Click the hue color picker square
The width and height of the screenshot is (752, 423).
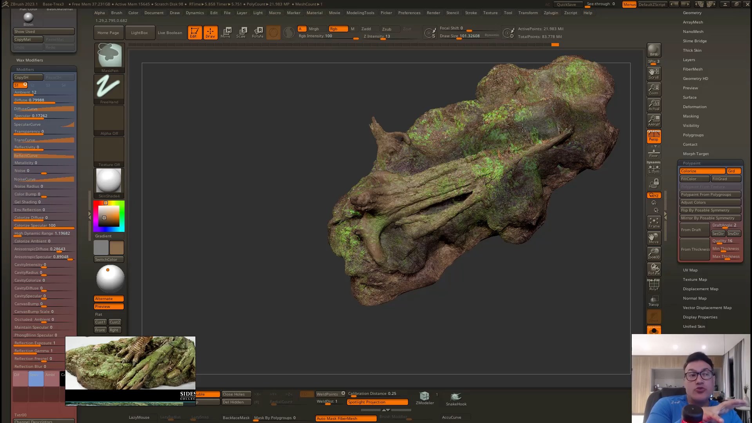pyautogui.click(x=109, y=216)
